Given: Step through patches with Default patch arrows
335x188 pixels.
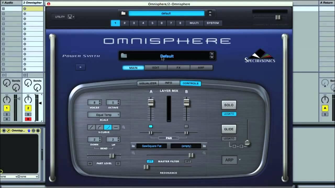Looking at the screenshot, I should [x=212, y=55].
